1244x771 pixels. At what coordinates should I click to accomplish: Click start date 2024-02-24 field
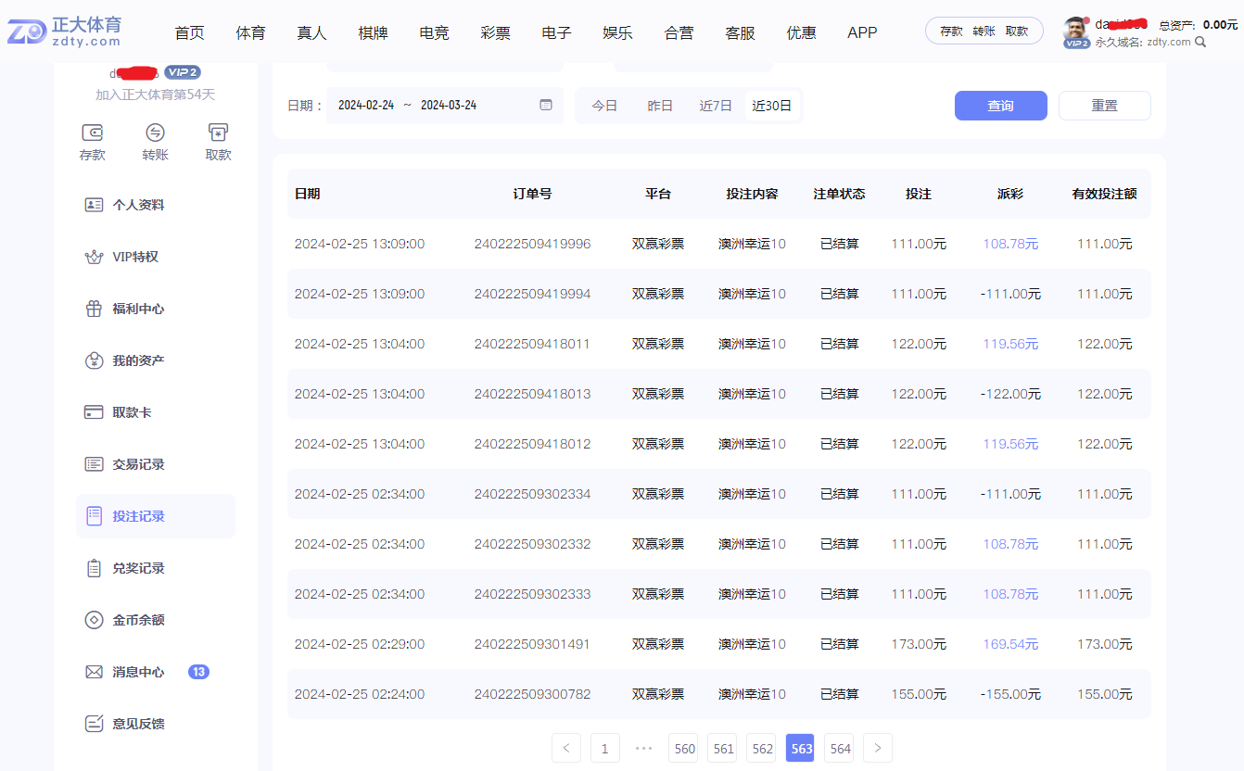(x=366, y=106)
